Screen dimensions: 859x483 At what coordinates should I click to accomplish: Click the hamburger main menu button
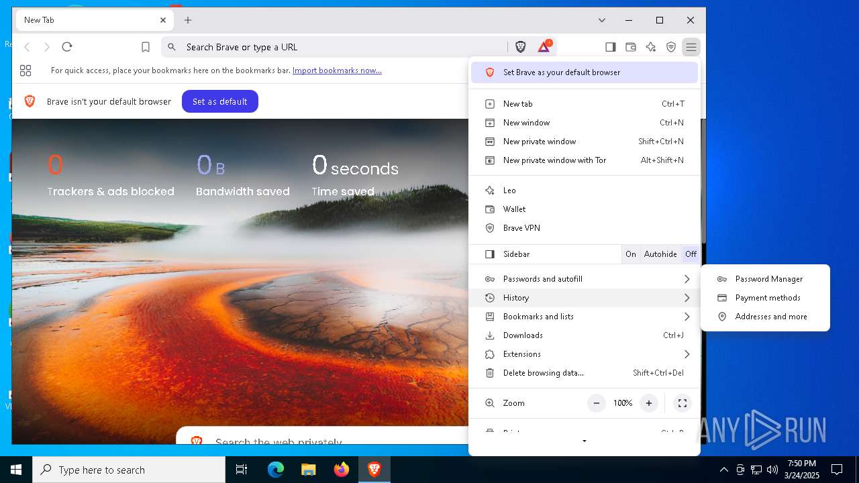point(691,47)
